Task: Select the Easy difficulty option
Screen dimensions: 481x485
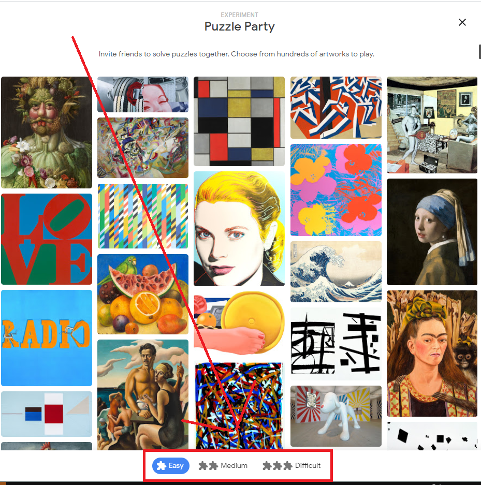Action: coord(171,465)
